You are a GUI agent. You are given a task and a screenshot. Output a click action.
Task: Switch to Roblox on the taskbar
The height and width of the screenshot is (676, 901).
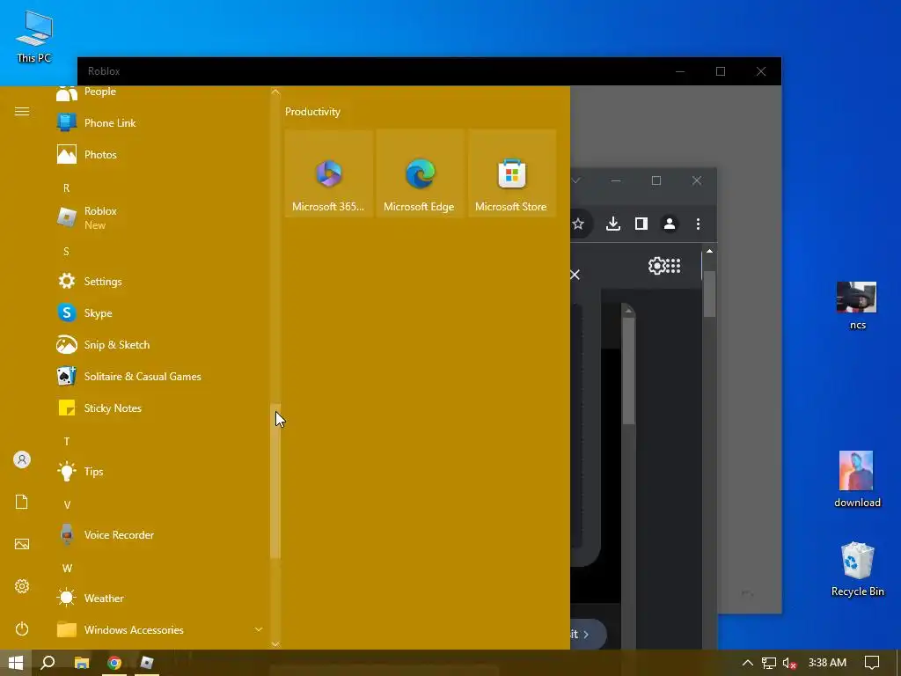click(x=147, y=663)
